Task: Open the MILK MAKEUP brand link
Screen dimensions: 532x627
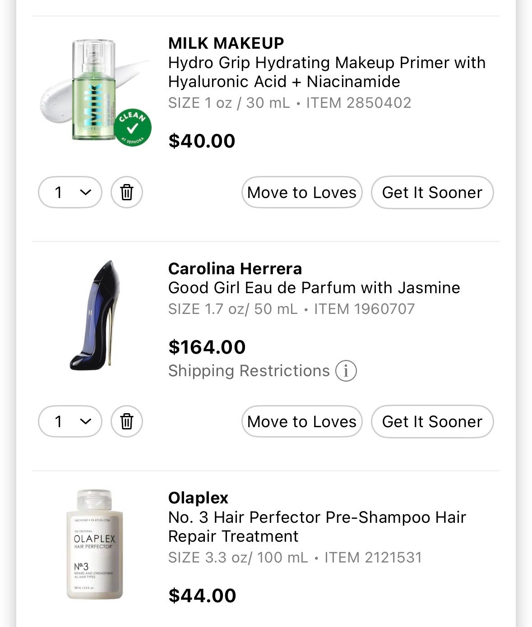Action: tap(226, 43)
